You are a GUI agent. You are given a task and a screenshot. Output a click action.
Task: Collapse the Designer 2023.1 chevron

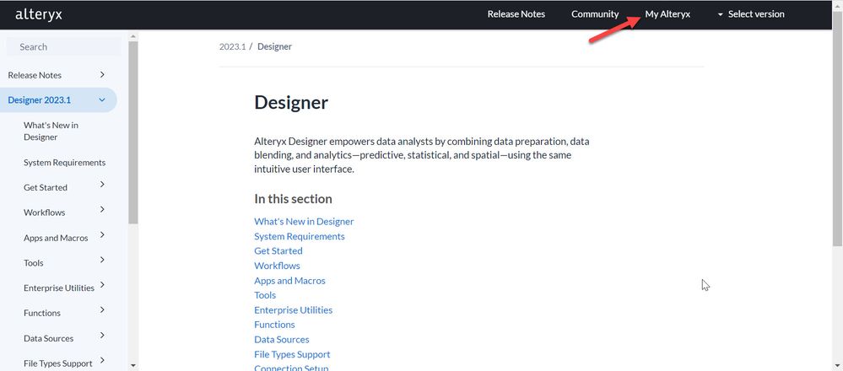(x=101, y=99)
